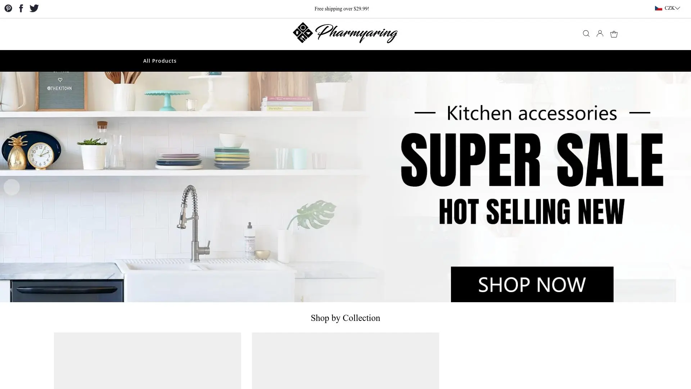The height and width of the screenshot is (389, 691).
Task: Click the Kitchen accessories banner heading
Action: (532, 113)
